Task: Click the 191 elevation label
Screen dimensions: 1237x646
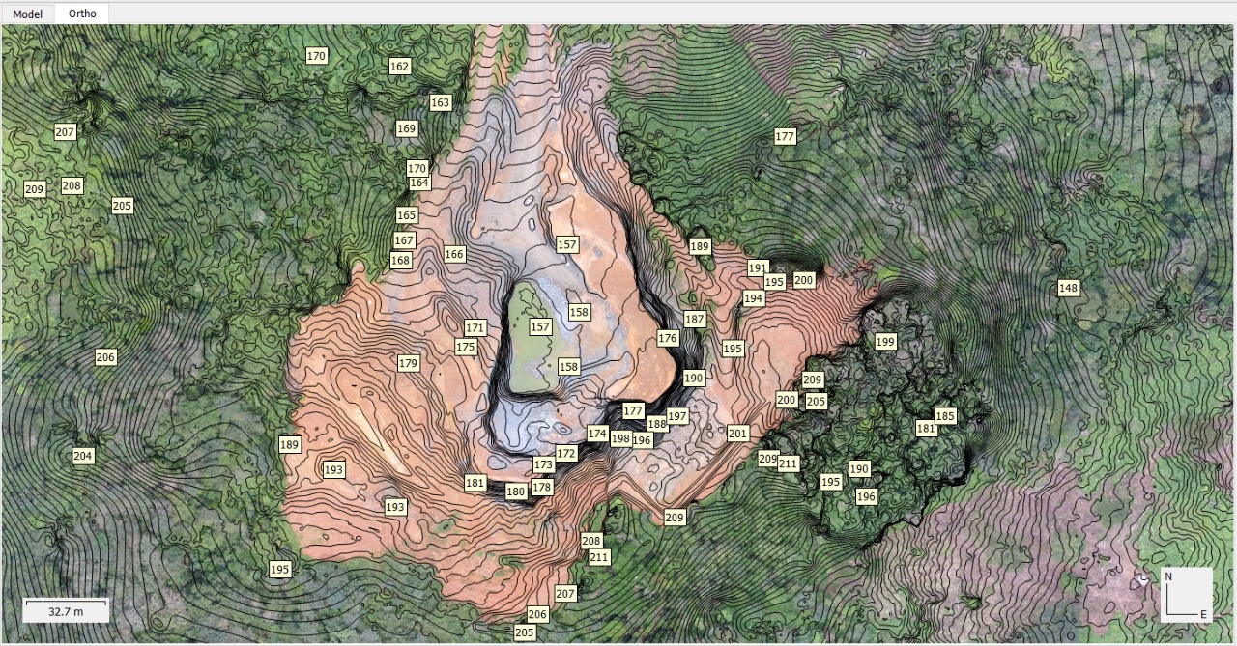Action: (x=758, y=267)
